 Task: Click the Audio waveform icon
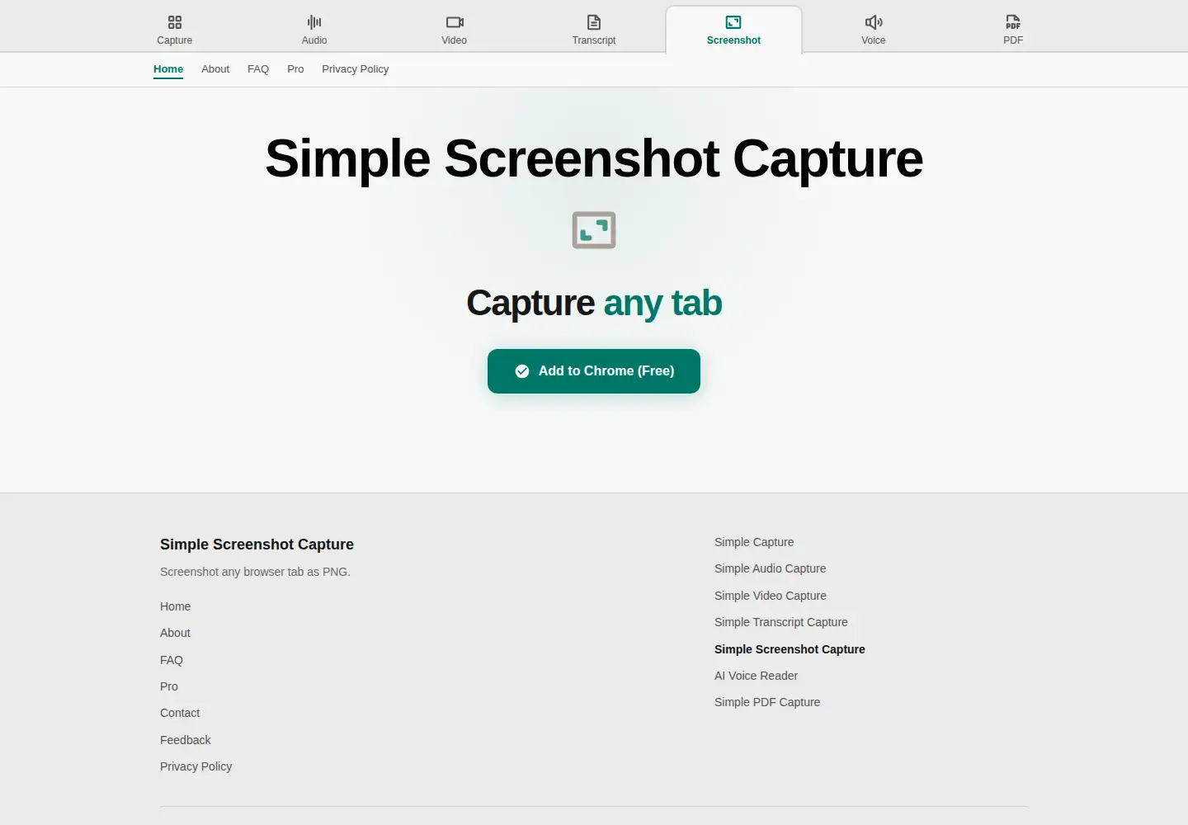tap(314, 22)
